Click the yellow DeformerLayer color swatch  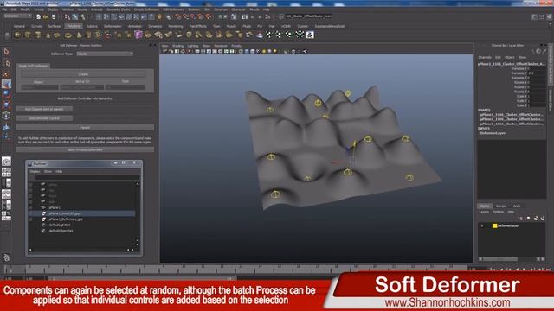click(494, 225)
